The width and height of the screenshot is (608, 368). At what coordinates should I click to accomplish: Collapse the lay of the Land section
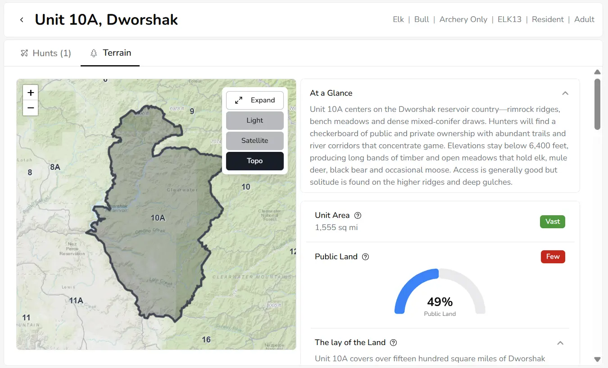coord(560,343)
